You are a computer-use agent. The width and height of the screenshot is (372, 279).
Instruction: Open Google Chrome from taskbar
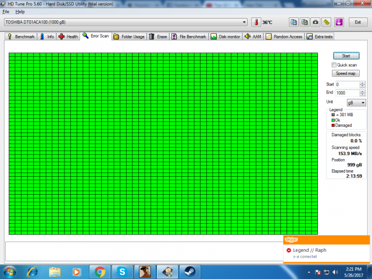pos(99,271)
